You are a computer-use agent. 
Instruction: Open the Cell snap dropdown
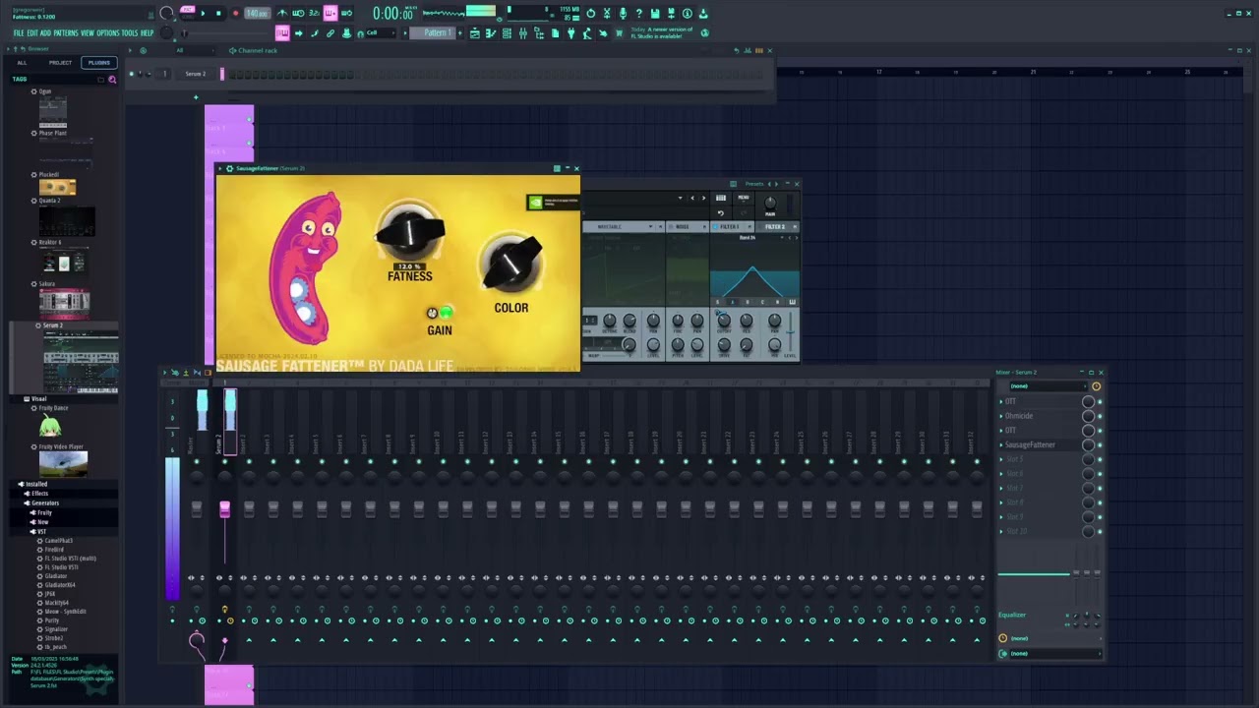click(x=380, y=32)
